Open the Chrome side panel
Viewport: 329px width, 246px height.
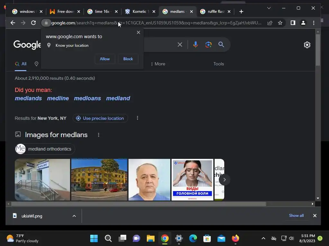pos(293,23)
